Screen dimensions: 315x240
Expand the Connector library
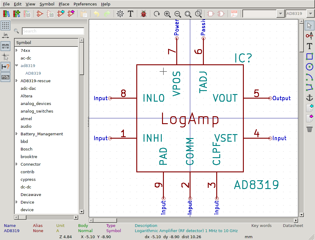[17, 164]
